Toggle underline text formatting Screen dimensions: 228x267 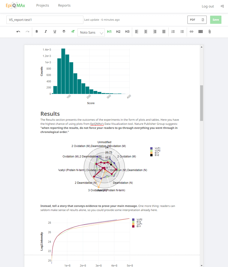coord(55,31)
